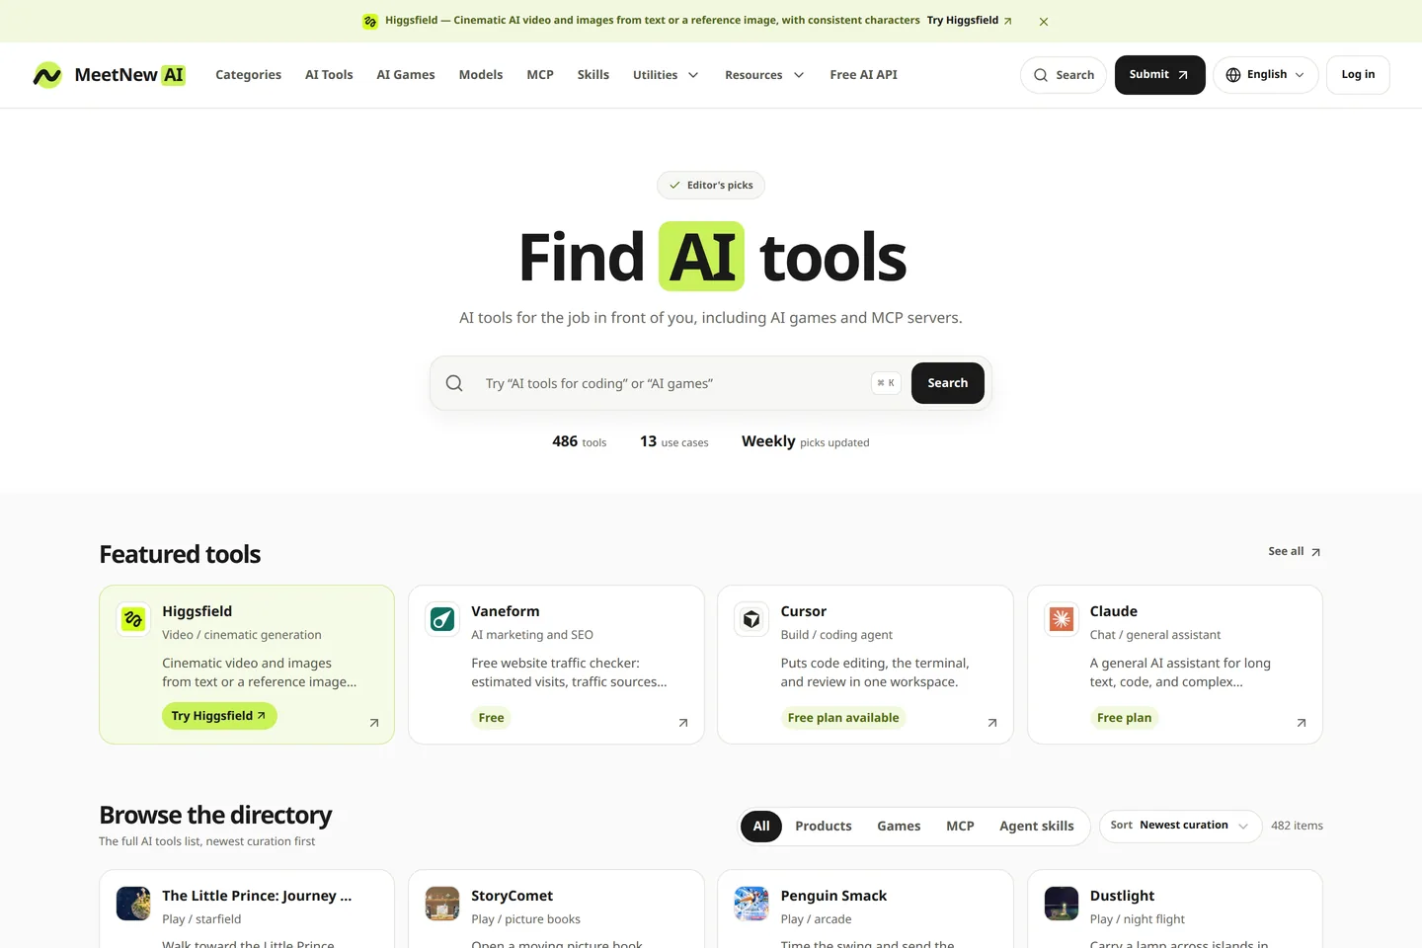Click the Higgsfield card logo icon

pos(133,619)
